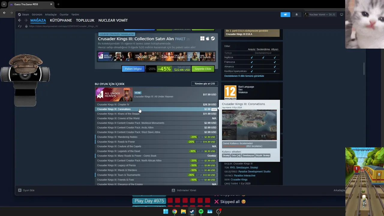384x216 pixels.
Task: Click the collection bundle DLC thumbnails strip
Action: click(156, 56)
